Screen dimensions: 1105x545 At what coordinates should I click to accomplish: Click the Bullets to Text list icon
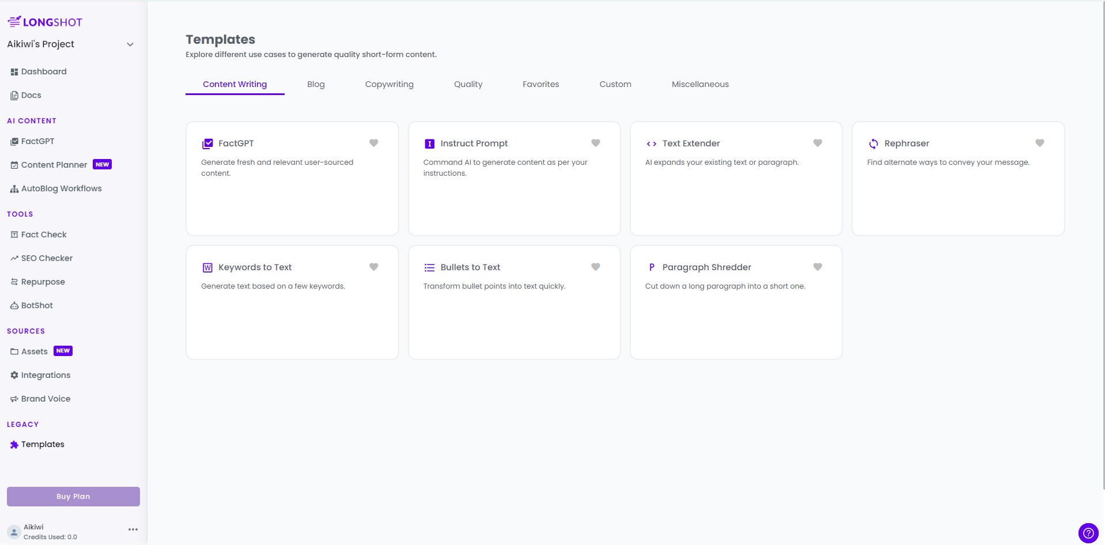429,267
